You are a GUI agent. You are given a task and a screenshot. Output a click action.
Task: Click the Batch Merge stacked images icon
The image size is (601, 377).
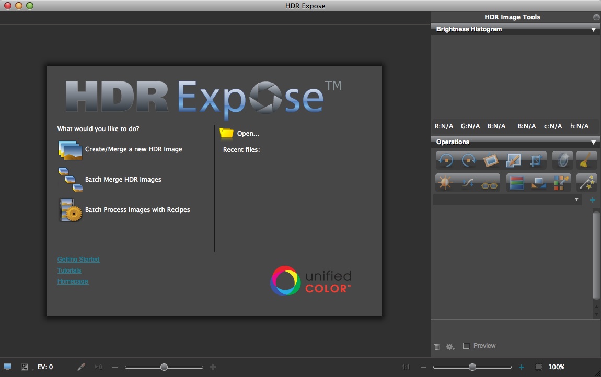71,179
